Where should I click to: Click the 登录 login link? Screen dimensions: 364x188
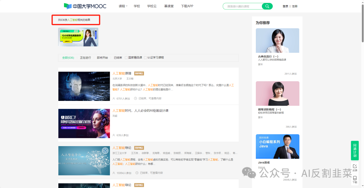285,6
